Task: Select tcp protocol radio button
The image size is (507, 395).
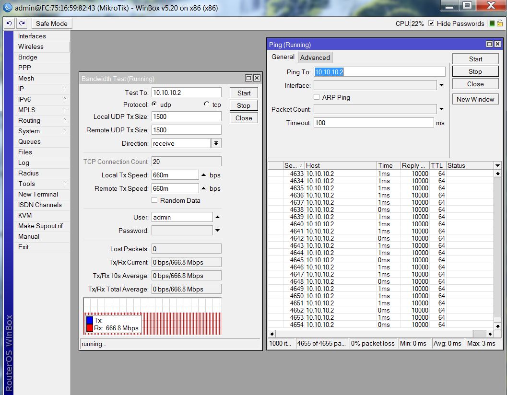Action: tap(206, 104)
